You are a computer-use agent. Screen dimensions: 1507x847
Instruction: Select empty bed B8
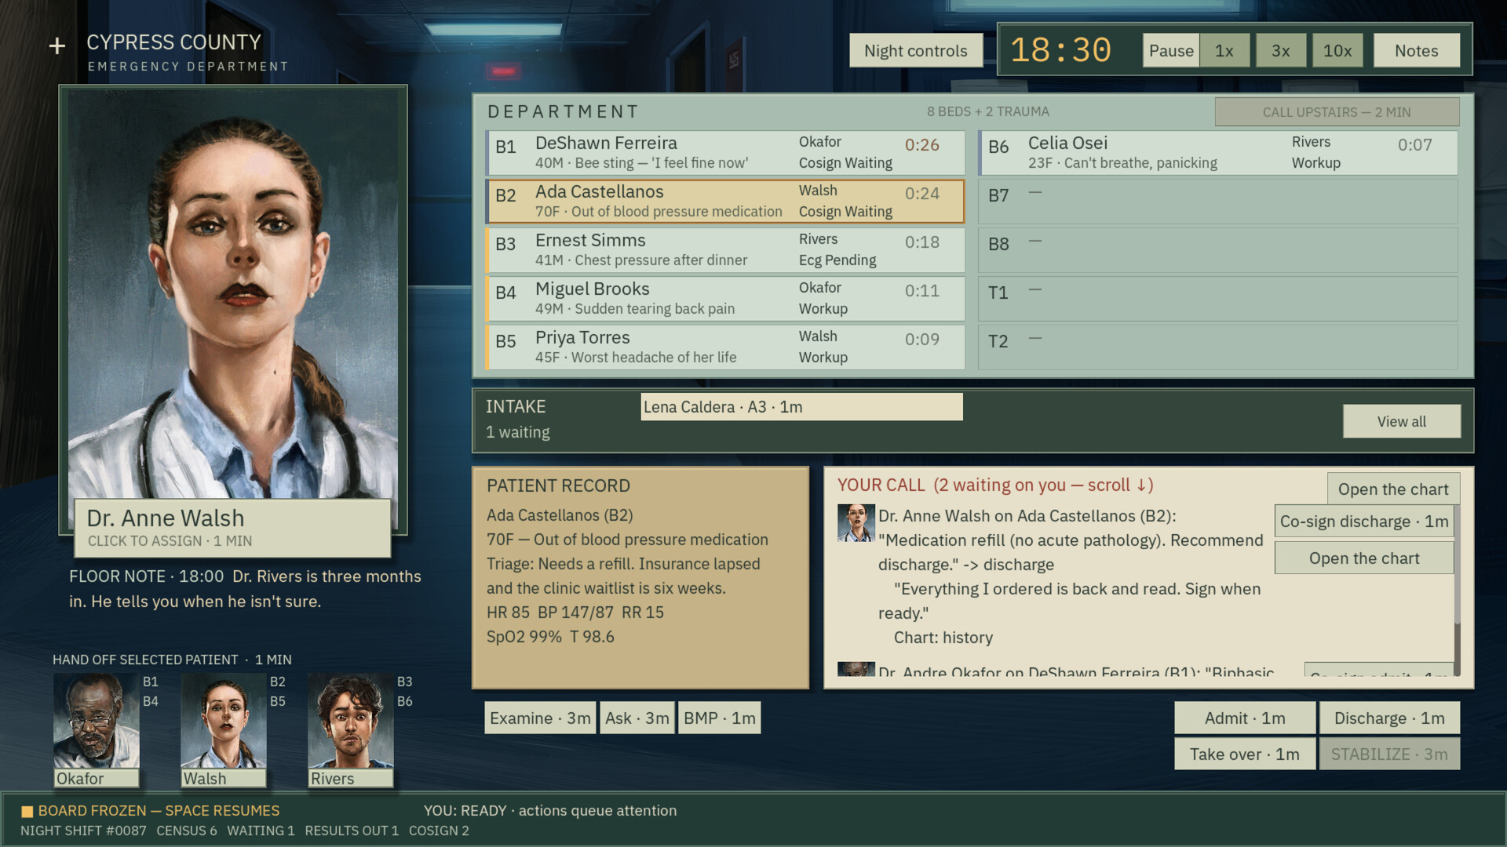coord(1218,250)
